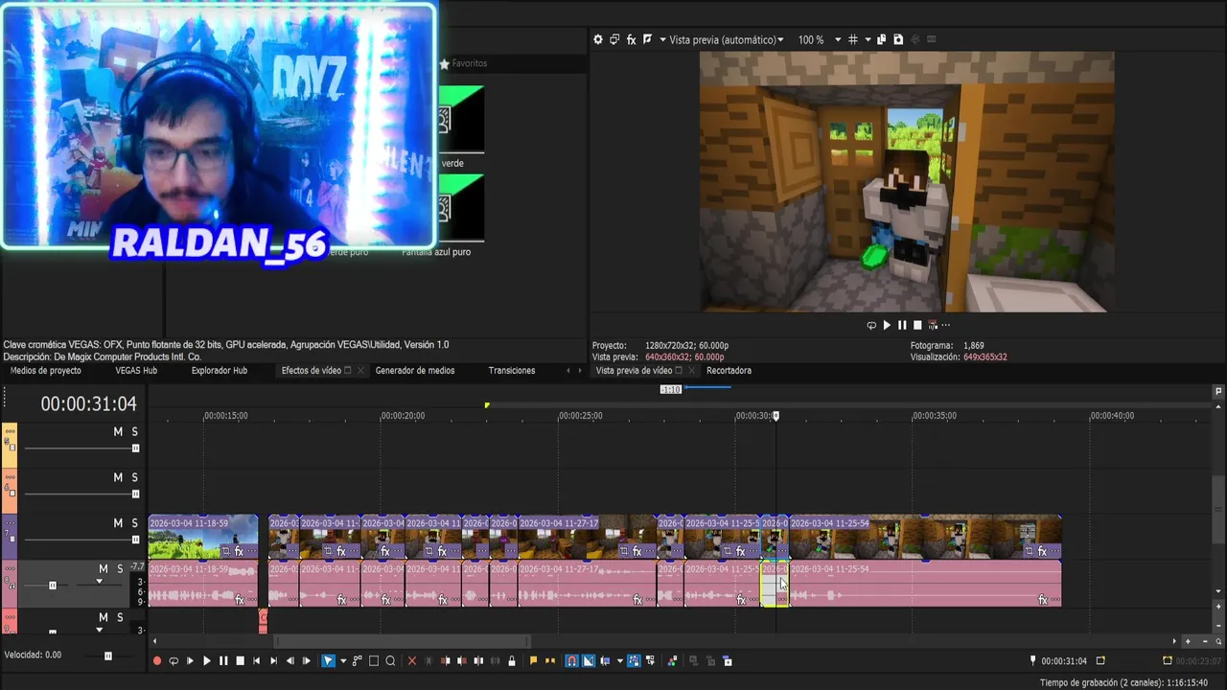
Task: Toggle snapping magnet icon
Action: tap(571, 661)
